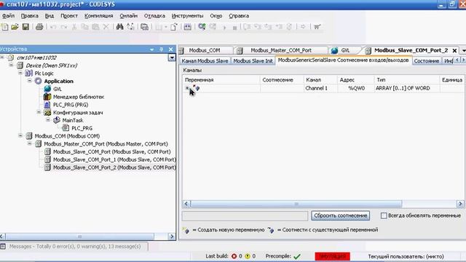Image resolution: width=466 pixels, height=262 pixels.
Task: Click the Redo arrow in the toolbar
Action: (64, 27)
